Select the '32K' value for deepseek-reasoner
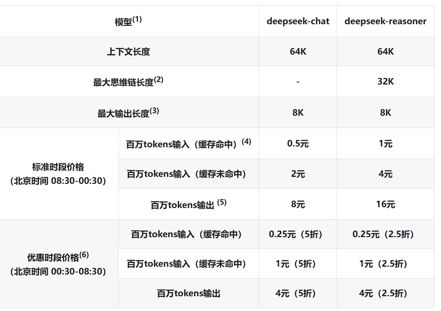Image resolution: width=441 pixels, height=311 pixels. [385, 82]
